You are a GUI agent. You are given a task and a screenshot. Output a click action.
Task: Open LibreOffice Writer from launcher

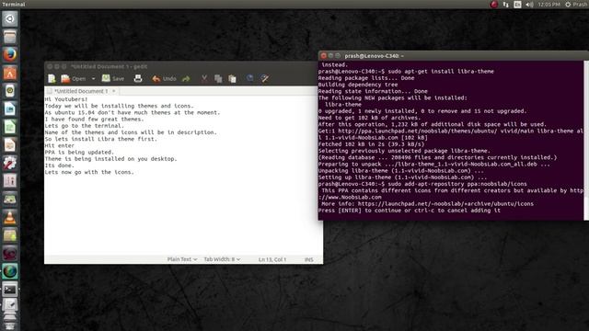10,108
